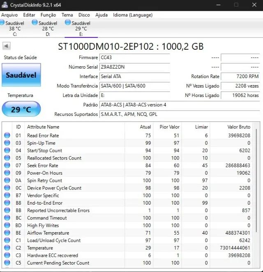
Task: Open the Editar menu
Action: (x=29, y=15)
